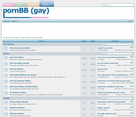
Task: Click forum icon beside Picture Mega Threads
Action: coord(6,103)
